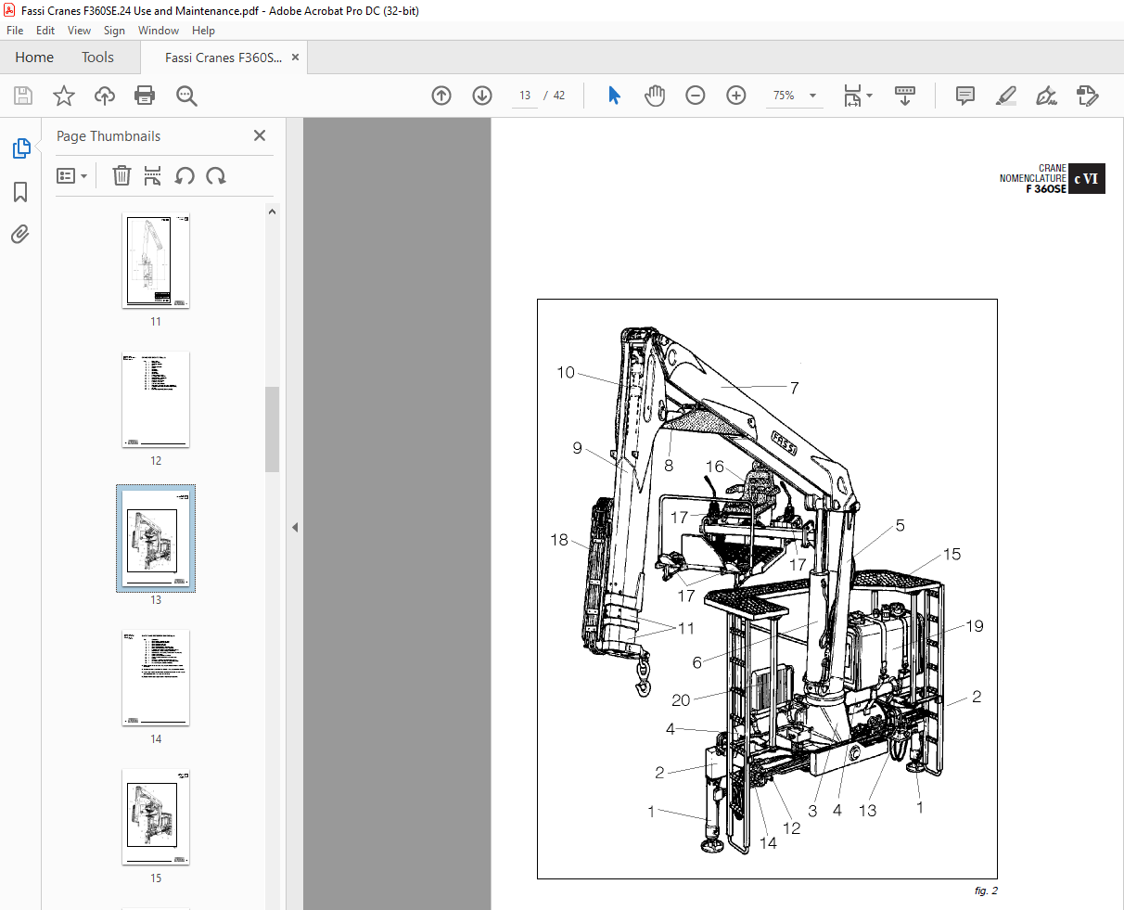This screenshot has height=910, width=1124.
Task: Add a comment note
Action: point(965,96)
